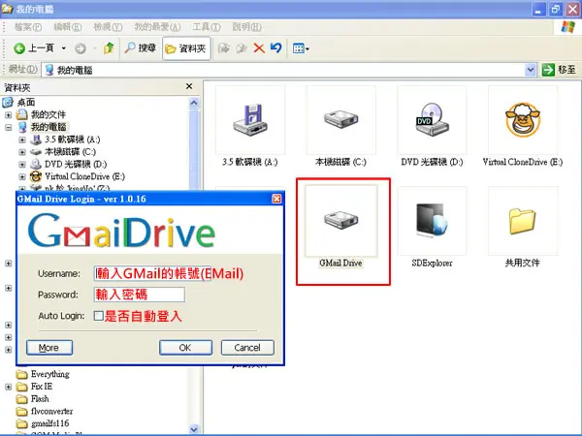The width and height of the screenshot is (582, 436).
Task: Open the 編輯(E) menu
Action: pos(67,27)
